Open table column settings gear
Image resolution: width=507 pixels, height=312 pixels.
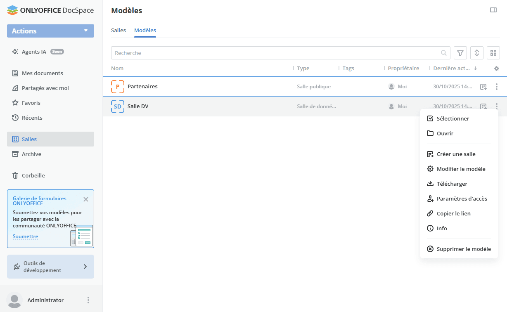[497, 69]
